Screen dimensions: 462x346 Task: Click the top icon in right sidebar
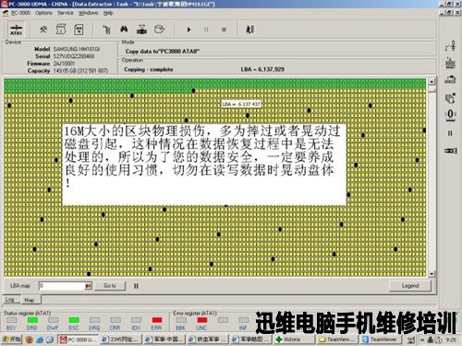tap(450, 46)
